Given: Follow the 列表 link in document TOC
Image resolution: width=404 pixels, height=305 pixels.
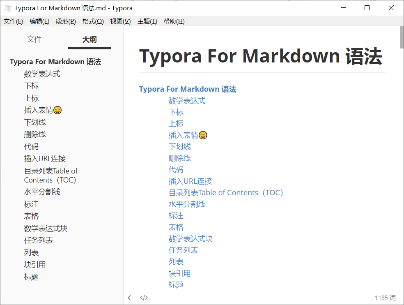Looking at the screenshot, I should [176, 262].
